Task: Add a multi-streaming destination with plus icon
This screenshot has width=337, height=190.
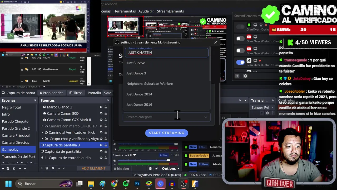Action: pyautogui.click(x=237, y=76)
